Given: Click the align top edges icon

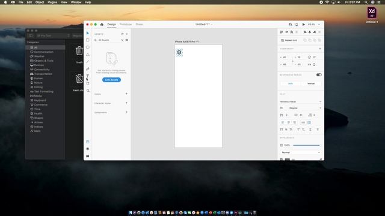Looking at the screenshot, I should coord(282,32).
